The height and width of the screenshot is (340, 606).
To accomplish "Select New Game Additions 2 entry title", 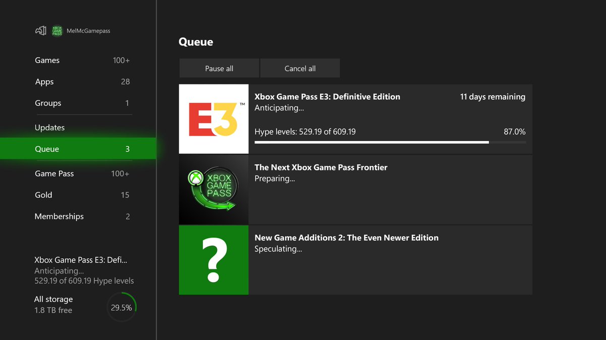I will point(346,238).
